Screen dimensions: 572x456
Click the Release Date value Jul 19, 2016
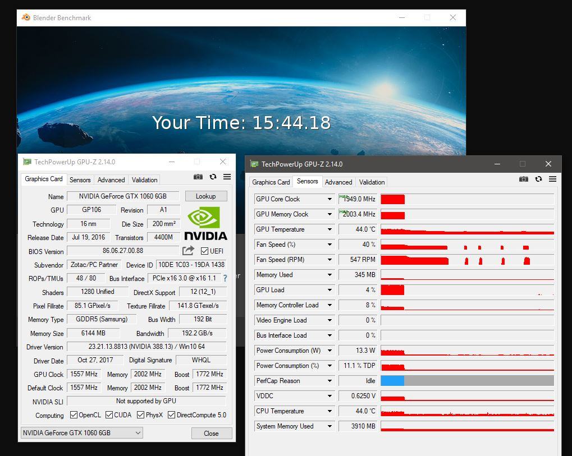pyautogui.click(x=89, y=237)
